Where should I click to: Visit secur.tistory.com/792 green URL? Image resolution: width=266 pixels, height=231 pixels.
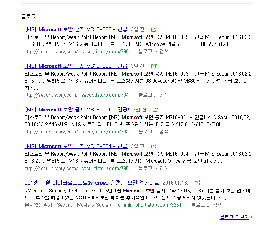(105, 132)
